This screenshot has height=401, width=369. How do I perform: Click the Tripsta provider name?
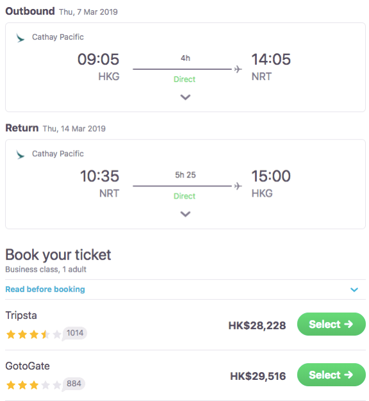pos(21,315)
